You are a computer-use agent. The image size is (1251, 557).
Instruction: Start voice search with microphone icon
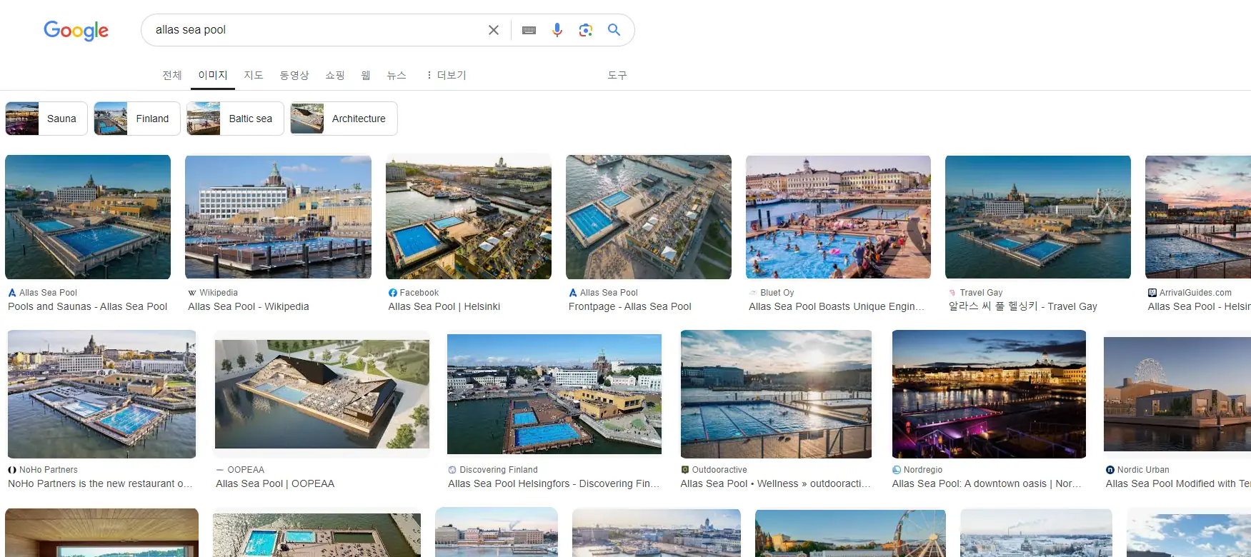pos(557,30)
